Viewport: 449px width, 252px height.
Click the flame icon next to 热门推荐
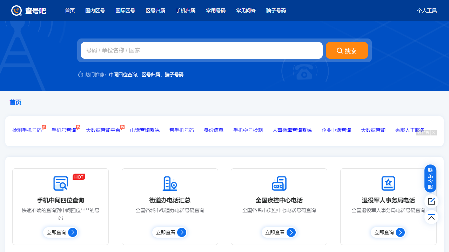point(80,75)
